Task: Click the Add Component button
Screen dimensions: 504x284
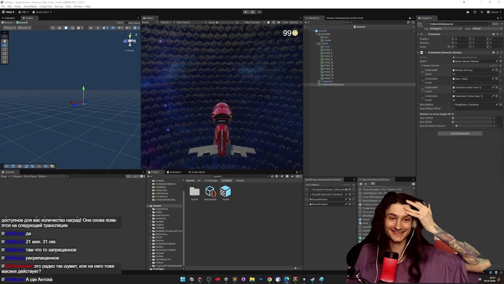Action: click(460, 133)
